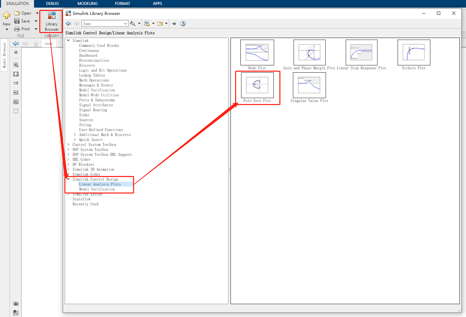The height and width of the screenshot is (317, 466).
Task: Select the Zoom tool in the editor sidebar
Action: point(16,65)
